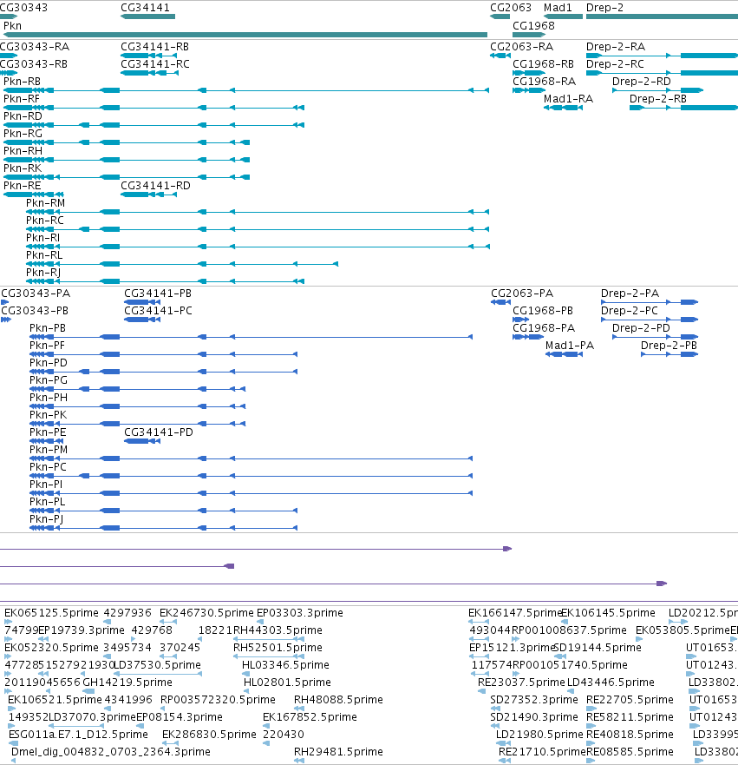Image resolution: width=738 pixels, height=765 pixels.
Task: Open the Mad1-PA protein label
Action: pos(570,345)
